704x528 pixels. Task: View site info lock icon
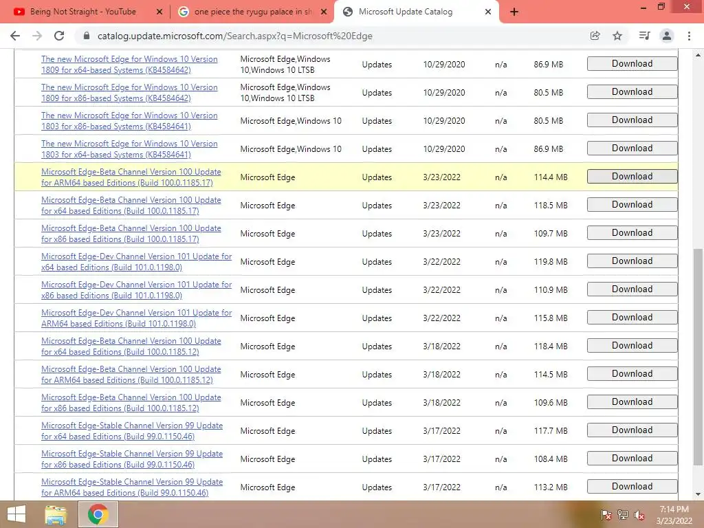pos(87,36)
